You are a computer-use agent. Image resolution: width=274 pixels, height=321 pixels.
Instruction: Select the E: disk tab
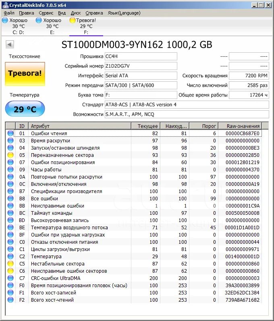(52, 26)
